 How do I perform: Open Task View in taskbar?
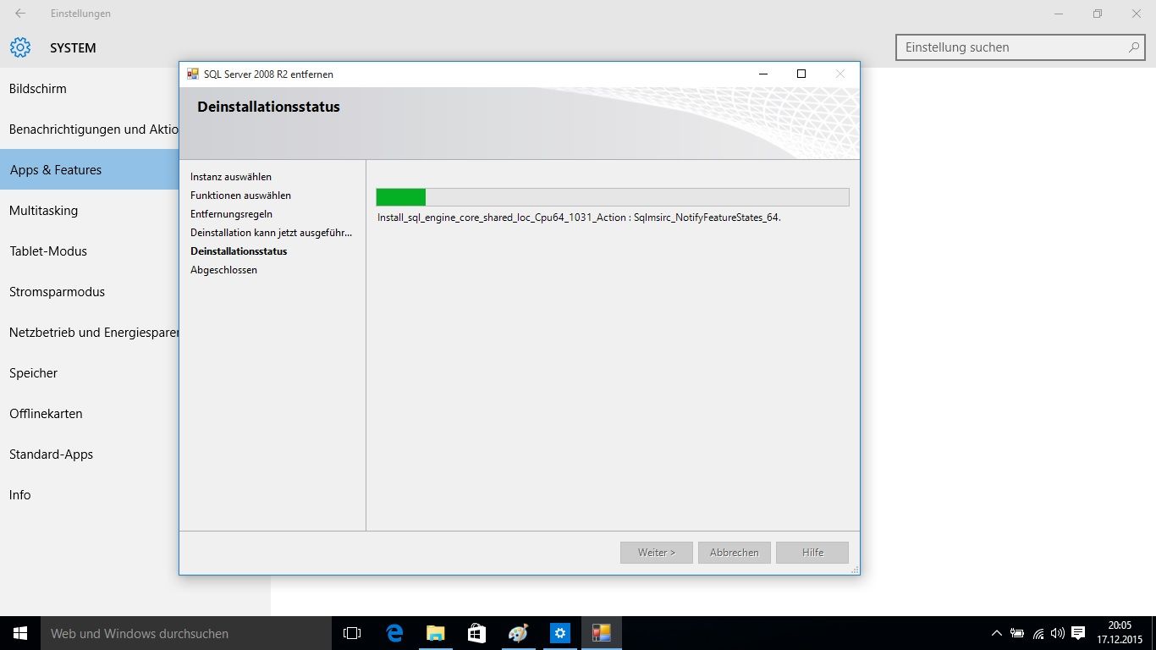click(352, 633)
